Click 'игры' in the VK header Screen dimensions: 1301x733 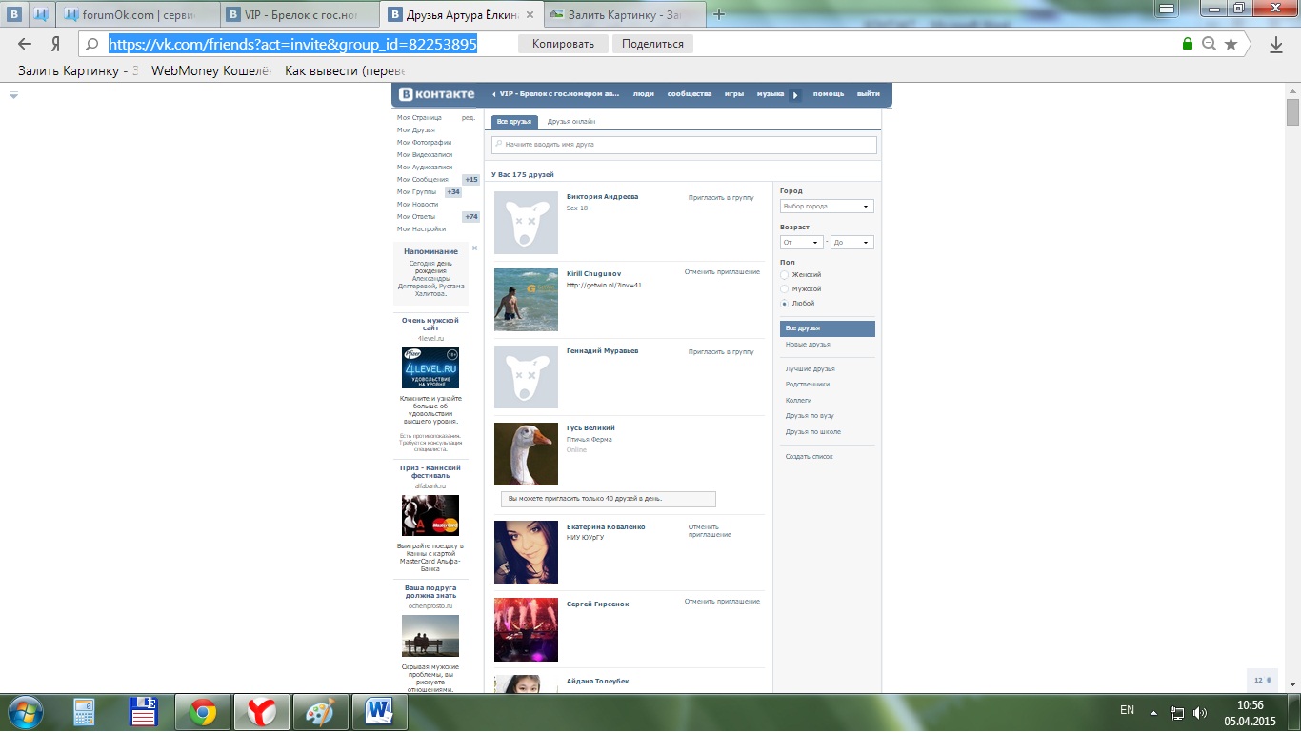[734, 94]
